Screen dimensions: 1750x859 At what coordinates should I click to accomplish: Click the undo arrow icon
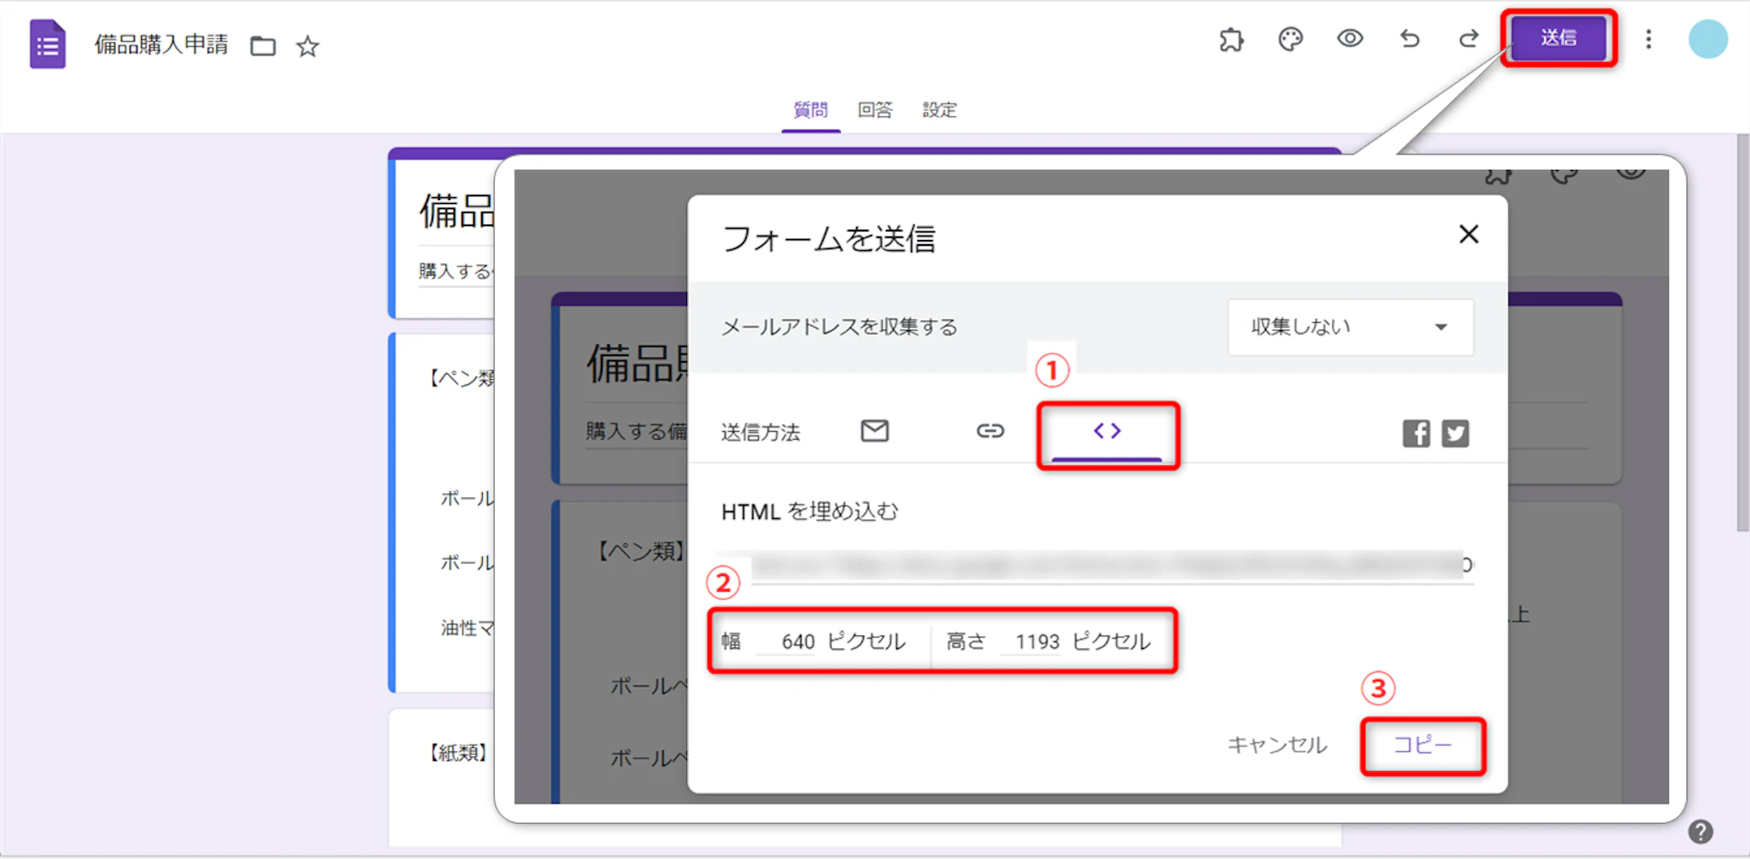coord(1410,39)
